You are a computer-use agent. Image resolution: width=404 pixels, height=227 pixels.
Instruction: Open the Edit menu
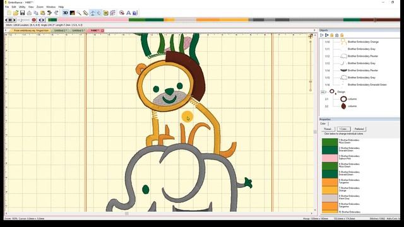[x=14, y=7]
